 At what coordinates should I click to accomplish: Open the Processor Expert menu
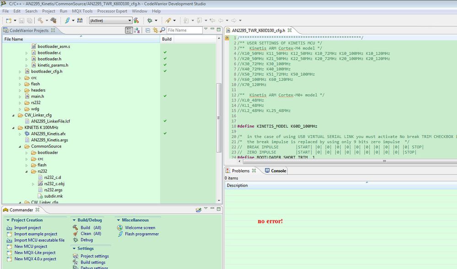(x=113, y=11)
